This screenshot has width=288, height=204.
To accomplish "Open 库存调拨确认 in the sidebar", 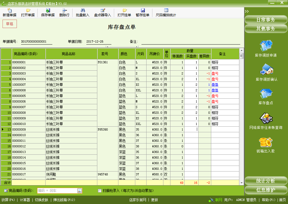I will coord(267,73).
